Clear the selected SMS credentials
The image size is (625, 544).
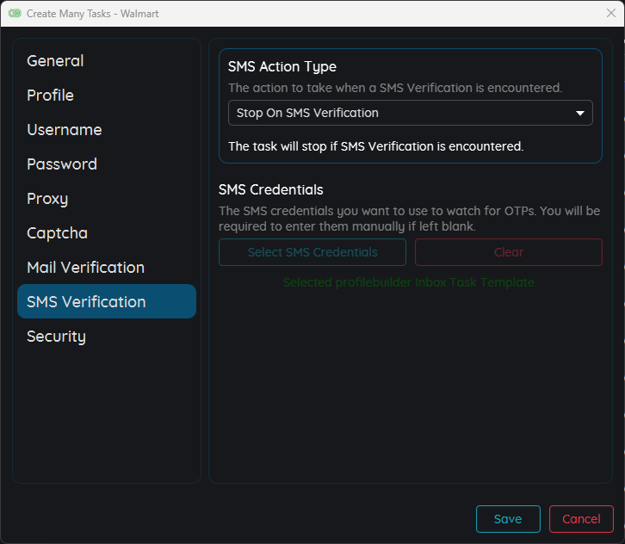click(x=508, y=252)
